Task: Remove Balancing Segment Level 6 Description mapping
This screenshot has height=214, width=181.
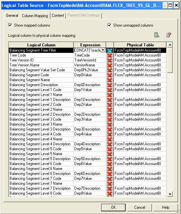Action: pyautogui.click(x=110, y=174)
